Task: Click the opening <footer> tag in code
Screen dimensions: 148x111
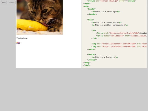Action: [x=92, y=55]
